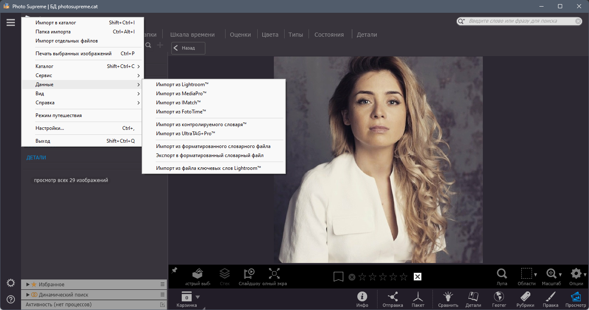Viewport: 589px width, 310px height.
Task: Click the просмотр всех 29 изображений link
Action: (x=71, y=180)
